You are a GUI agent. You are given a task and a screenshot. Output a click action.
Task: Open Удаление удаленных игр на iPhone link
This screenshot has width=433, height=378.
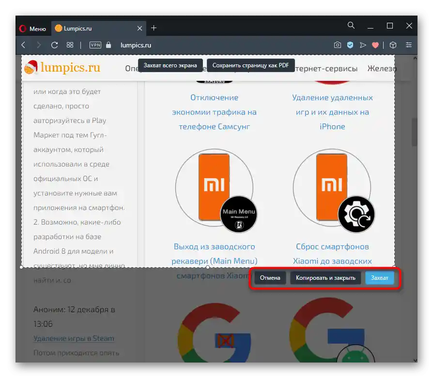coord(332,112)
